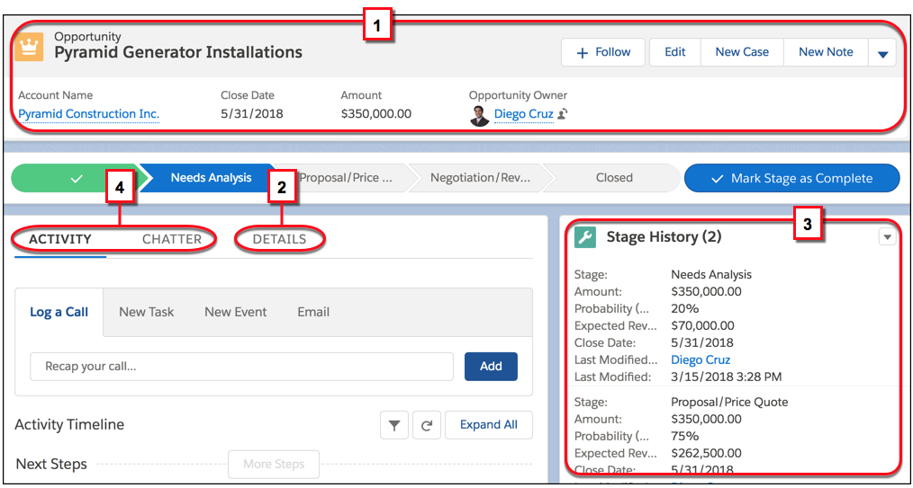Click Expected Revenue value $70,000.00
Image resolution: width=913 pixels, height=488 pixels.
703,326
